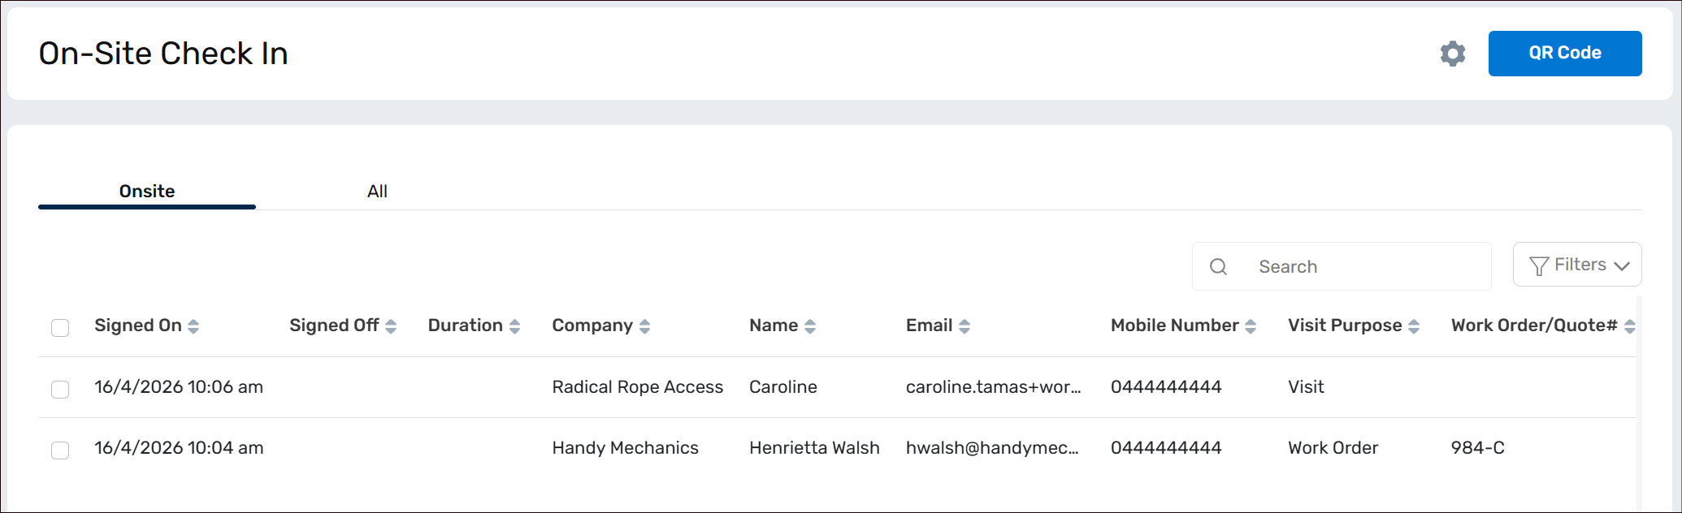The image size is (1682, 513).
Task: Sort by Name column arrows
Action: coord(810,326)
